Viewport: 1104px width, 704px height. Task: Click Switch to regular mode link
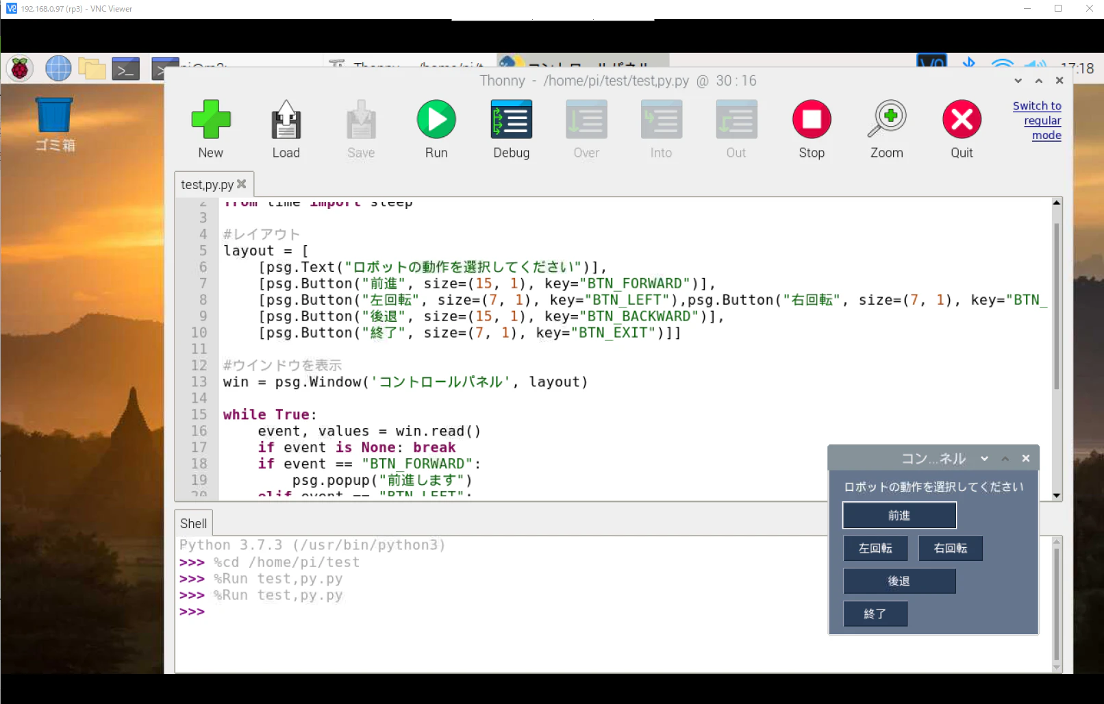click(1037, 121)
